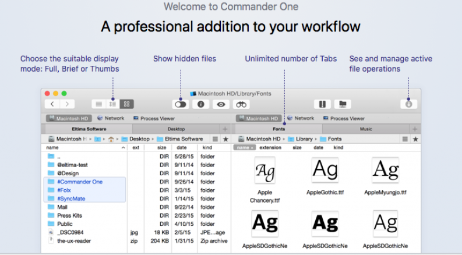Switch to the Desktop tab
Image resolution: width=462 pixels, height=255 pixels.
tap(176, 129)
